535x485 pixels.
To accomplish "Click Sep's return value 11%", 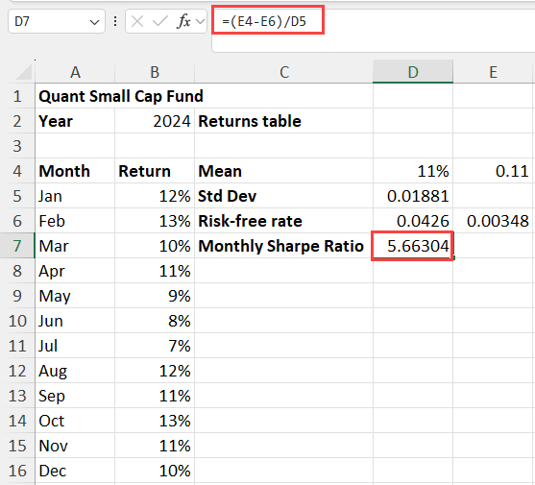I will [x=155, y=396].
